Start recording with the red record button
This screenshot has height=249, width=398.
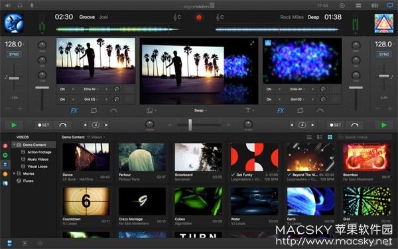(x=199, y=17)
